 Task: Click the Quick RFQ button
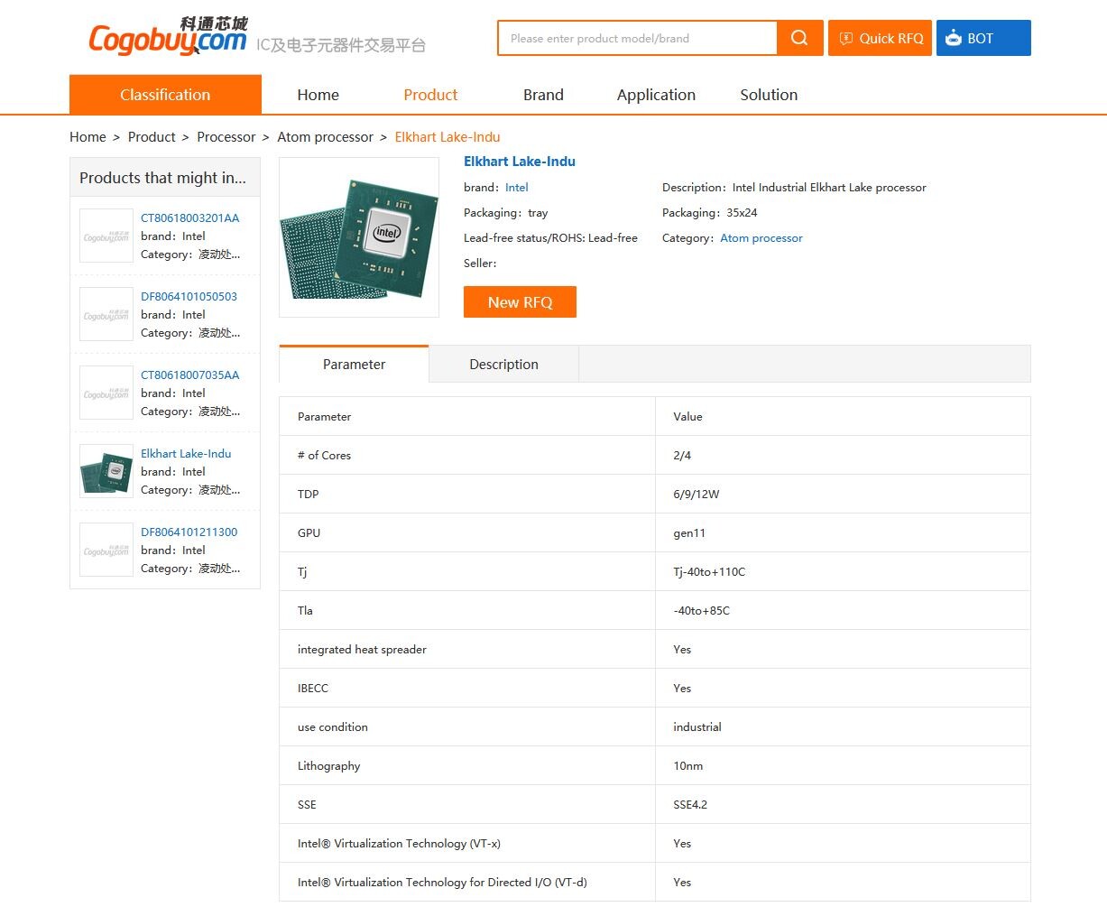pos(880,38)
